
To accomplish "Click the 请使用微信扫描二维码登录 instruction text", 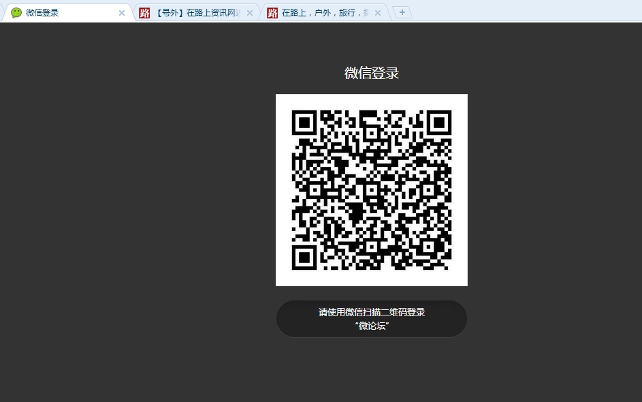I will click(372, 312).
